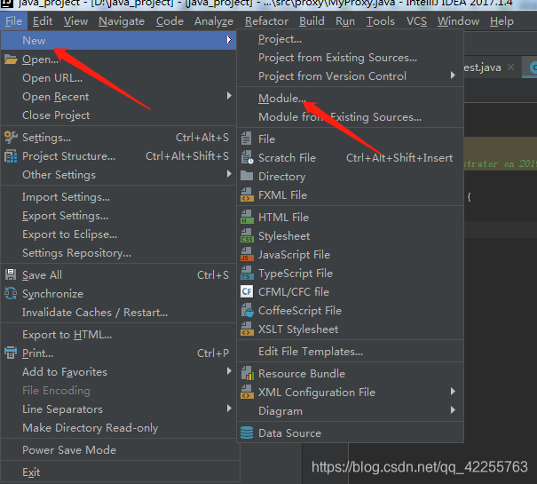Image resolution: width=537 pixels, height=484 pixels.
Task: Toggle Power Save Mode
Action: click(119, 450)
